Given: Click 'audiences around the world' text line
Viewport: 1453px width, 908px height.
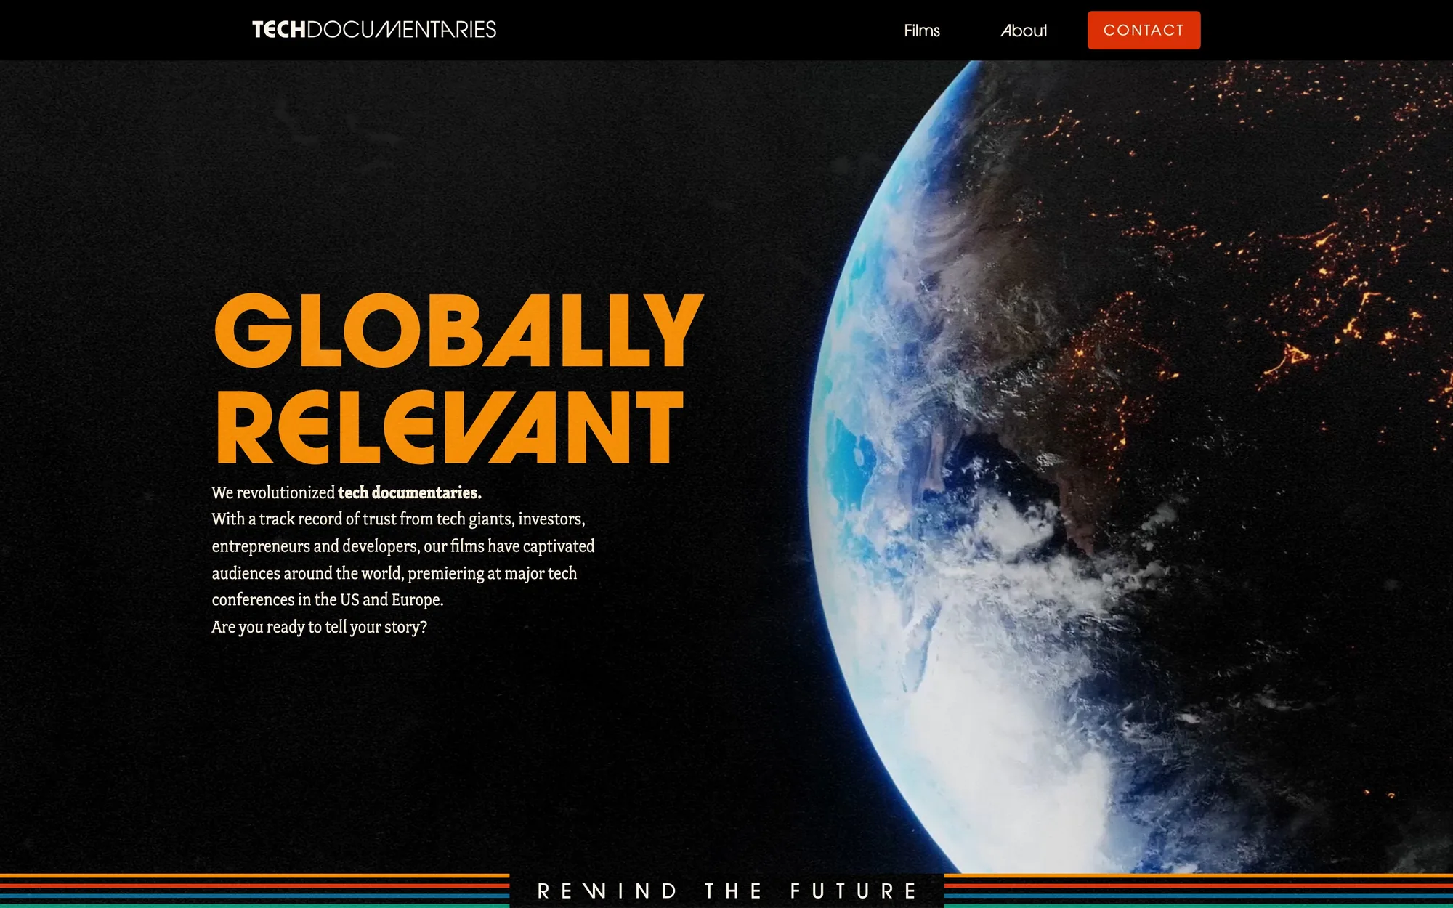Looking at the screenshot, I should pos(394,573).
